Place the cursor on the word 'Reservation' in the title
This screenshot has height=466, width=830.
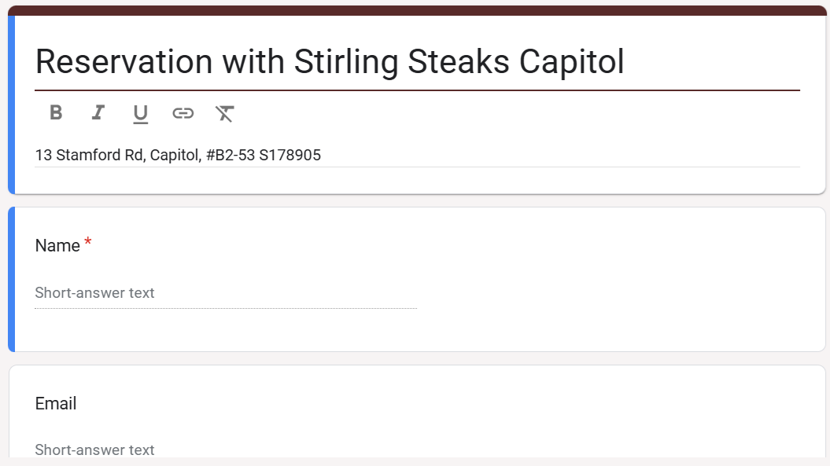click(124, 61)
